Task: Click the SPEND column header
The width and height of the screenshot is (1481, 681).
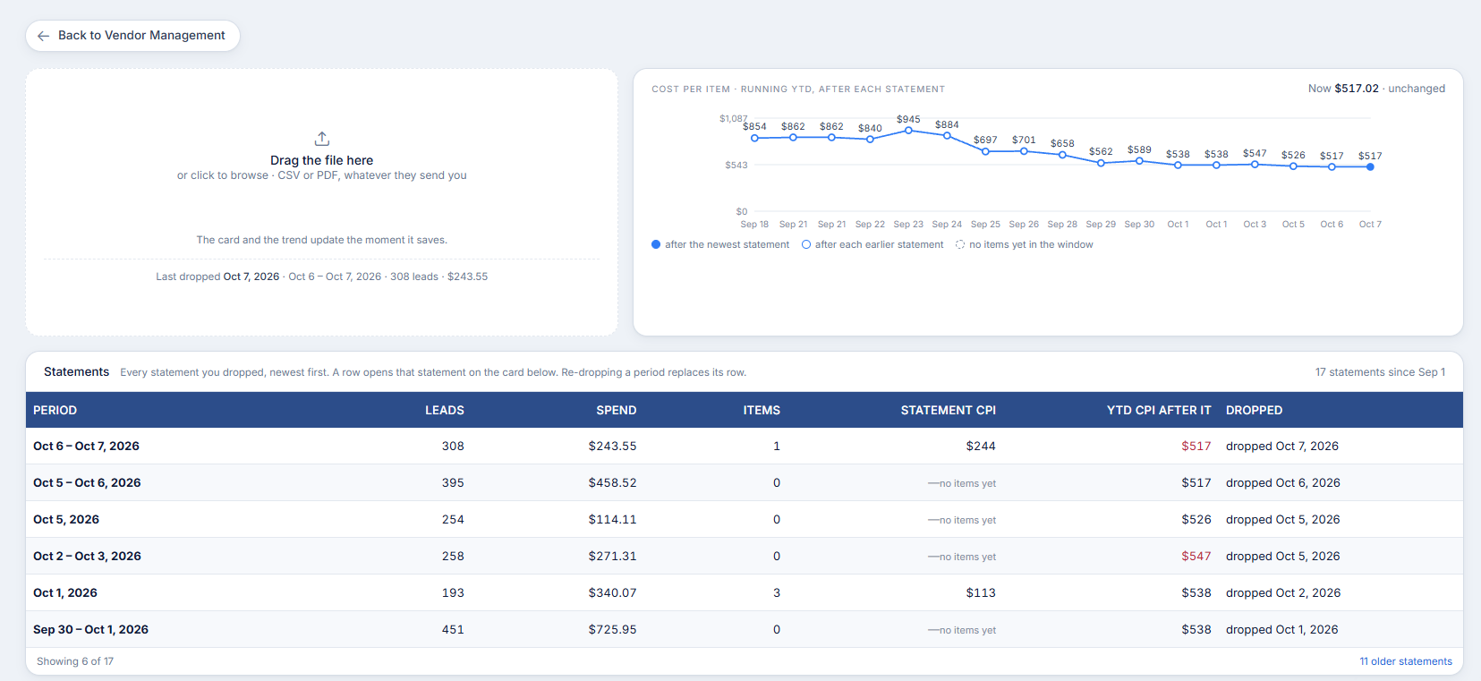Action: [x=617, y=410]
